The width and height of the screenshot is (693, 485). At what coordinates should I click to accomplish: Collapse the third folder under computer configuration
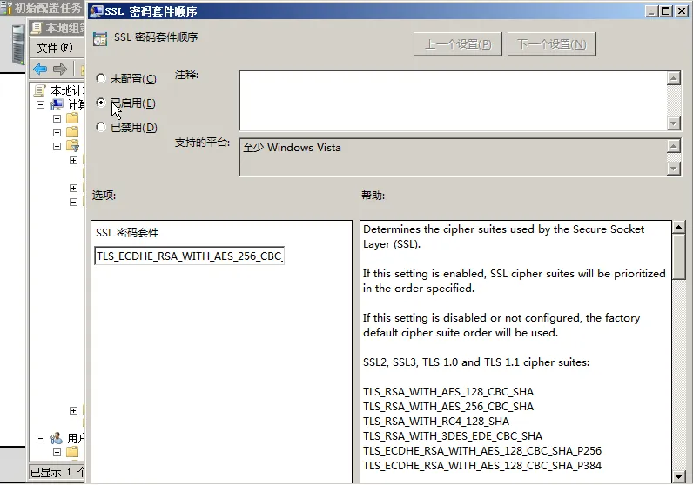click(x=57, y=146)
